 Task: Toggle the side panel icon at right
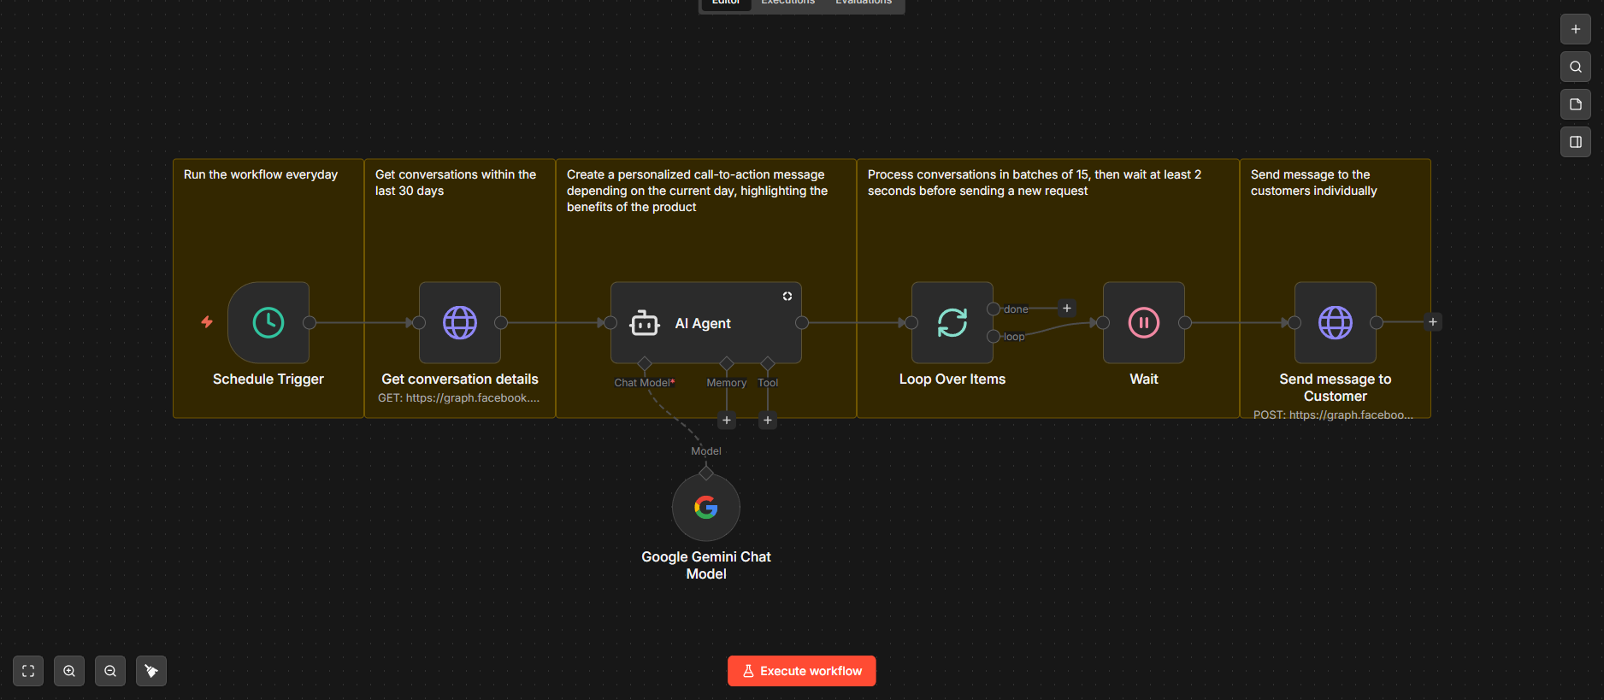pyautogui.click(x=1576, y=142)
